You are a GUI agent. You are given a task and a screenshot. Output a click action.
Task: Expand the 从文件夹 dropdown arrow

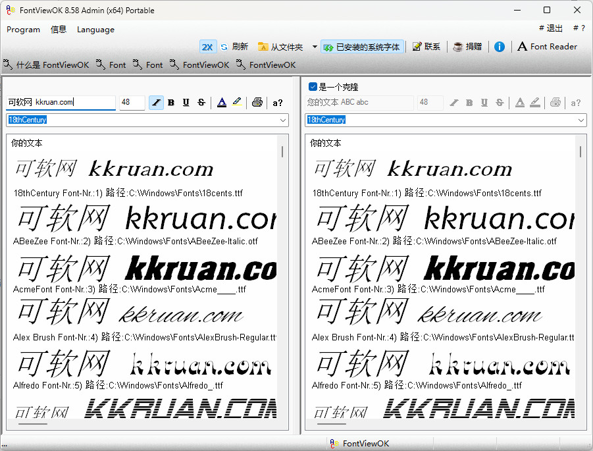pyautogui.click(x=315, y=47)
